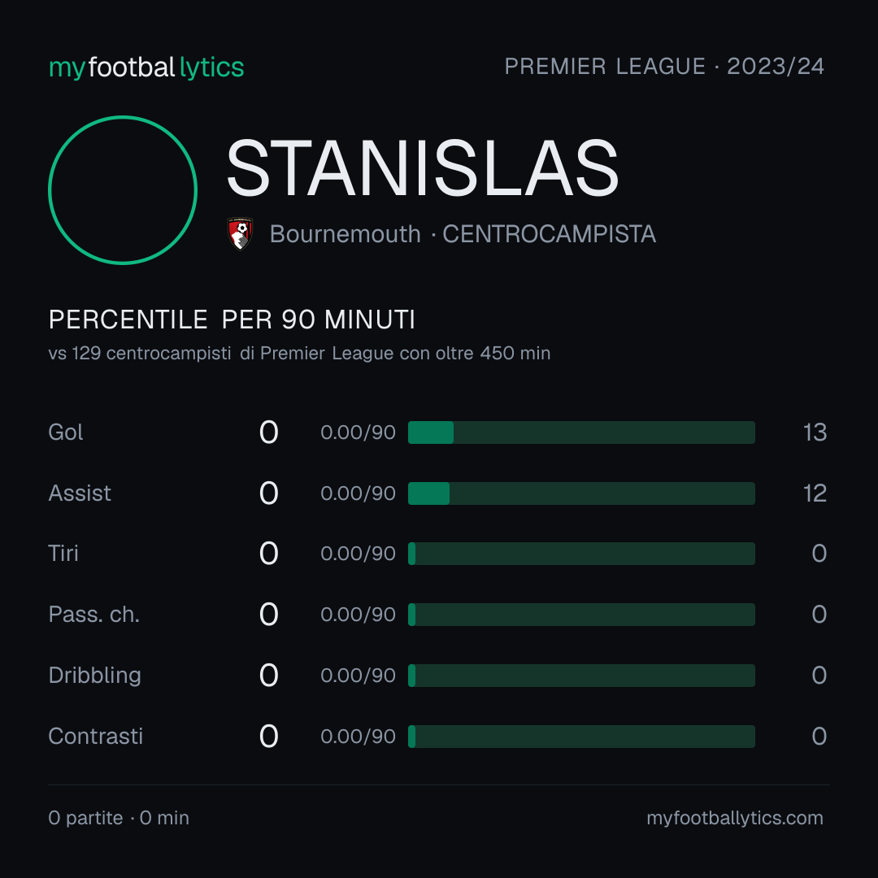Open the myfootballytics.com link
Viewport: 878px width, 878px height.
pos(735,818)
